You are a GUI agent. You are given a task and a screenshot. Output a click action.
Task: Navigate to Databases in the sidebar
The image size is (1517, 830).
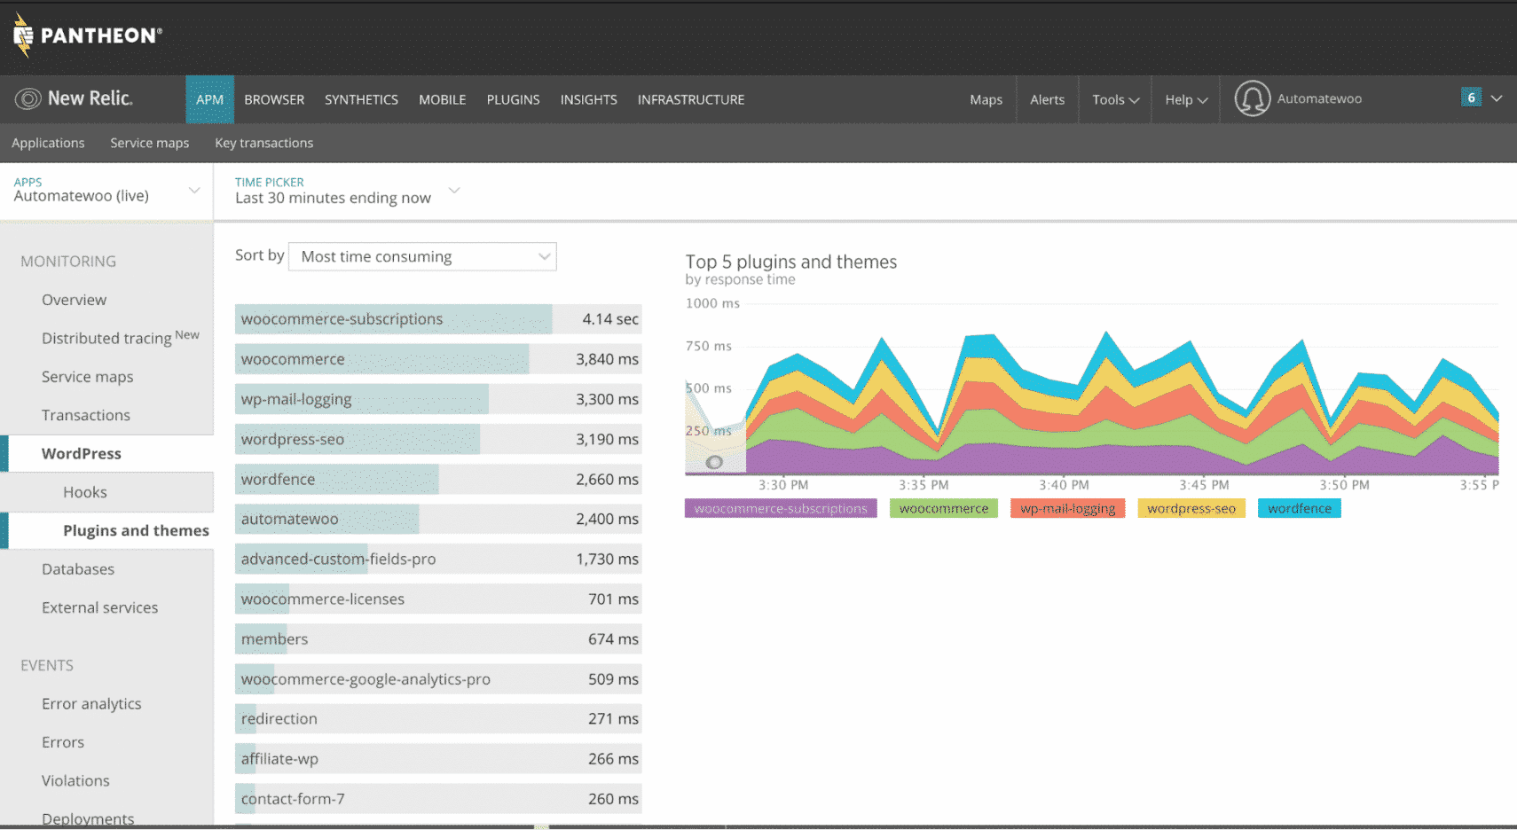[78, 568]
